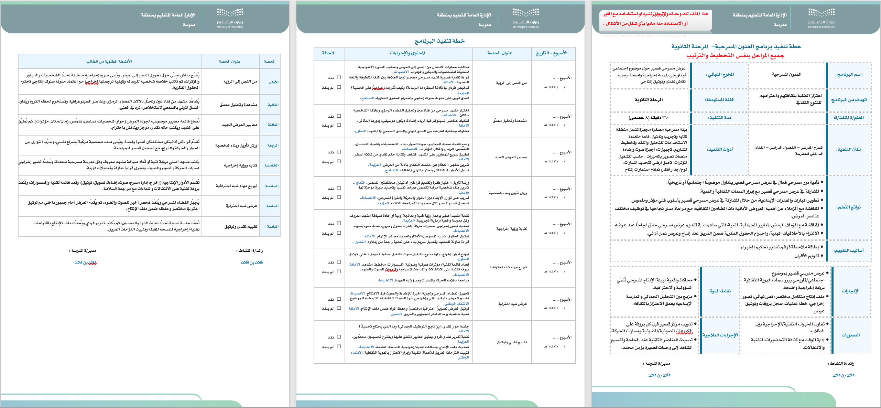This screenshot has width=881, height=408.
Task: Click the 'نقاط القوة' cell in the right page
Action: pyautogui.click(x=720, y=291)
